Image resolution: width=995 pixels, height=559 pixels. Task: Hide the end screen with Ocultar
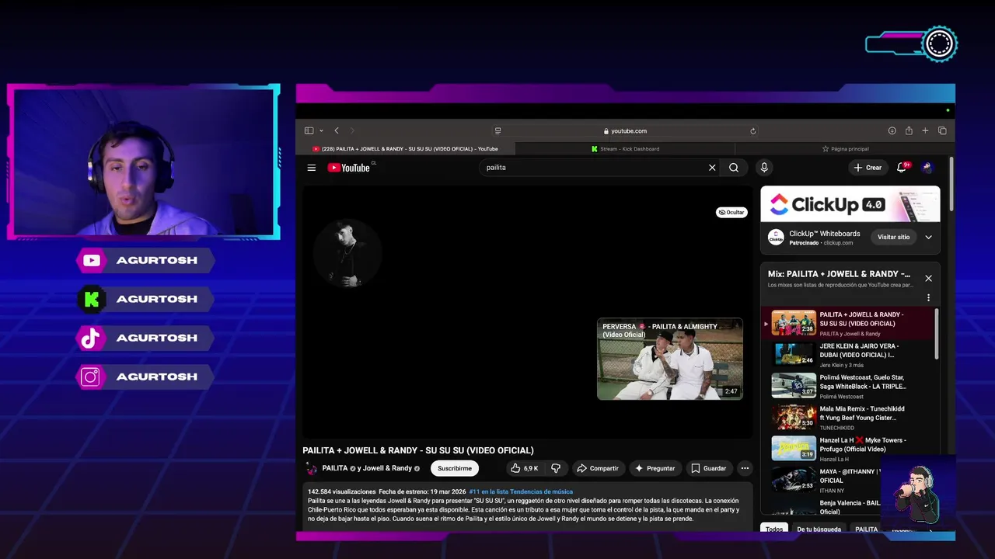click(731, 212)
